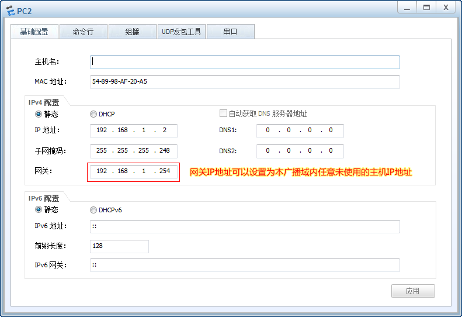The width and height of the screenshot is (462, 317).
Task: Click the PC2 window title text
Action: coord(24,11)
